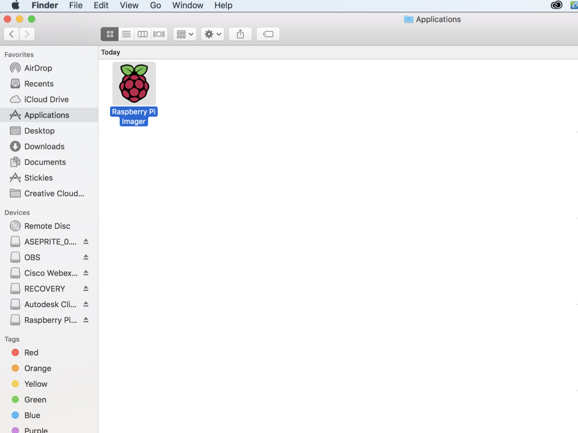
Task: Eject the Cisco Webex volume
Action: (86, 273)
